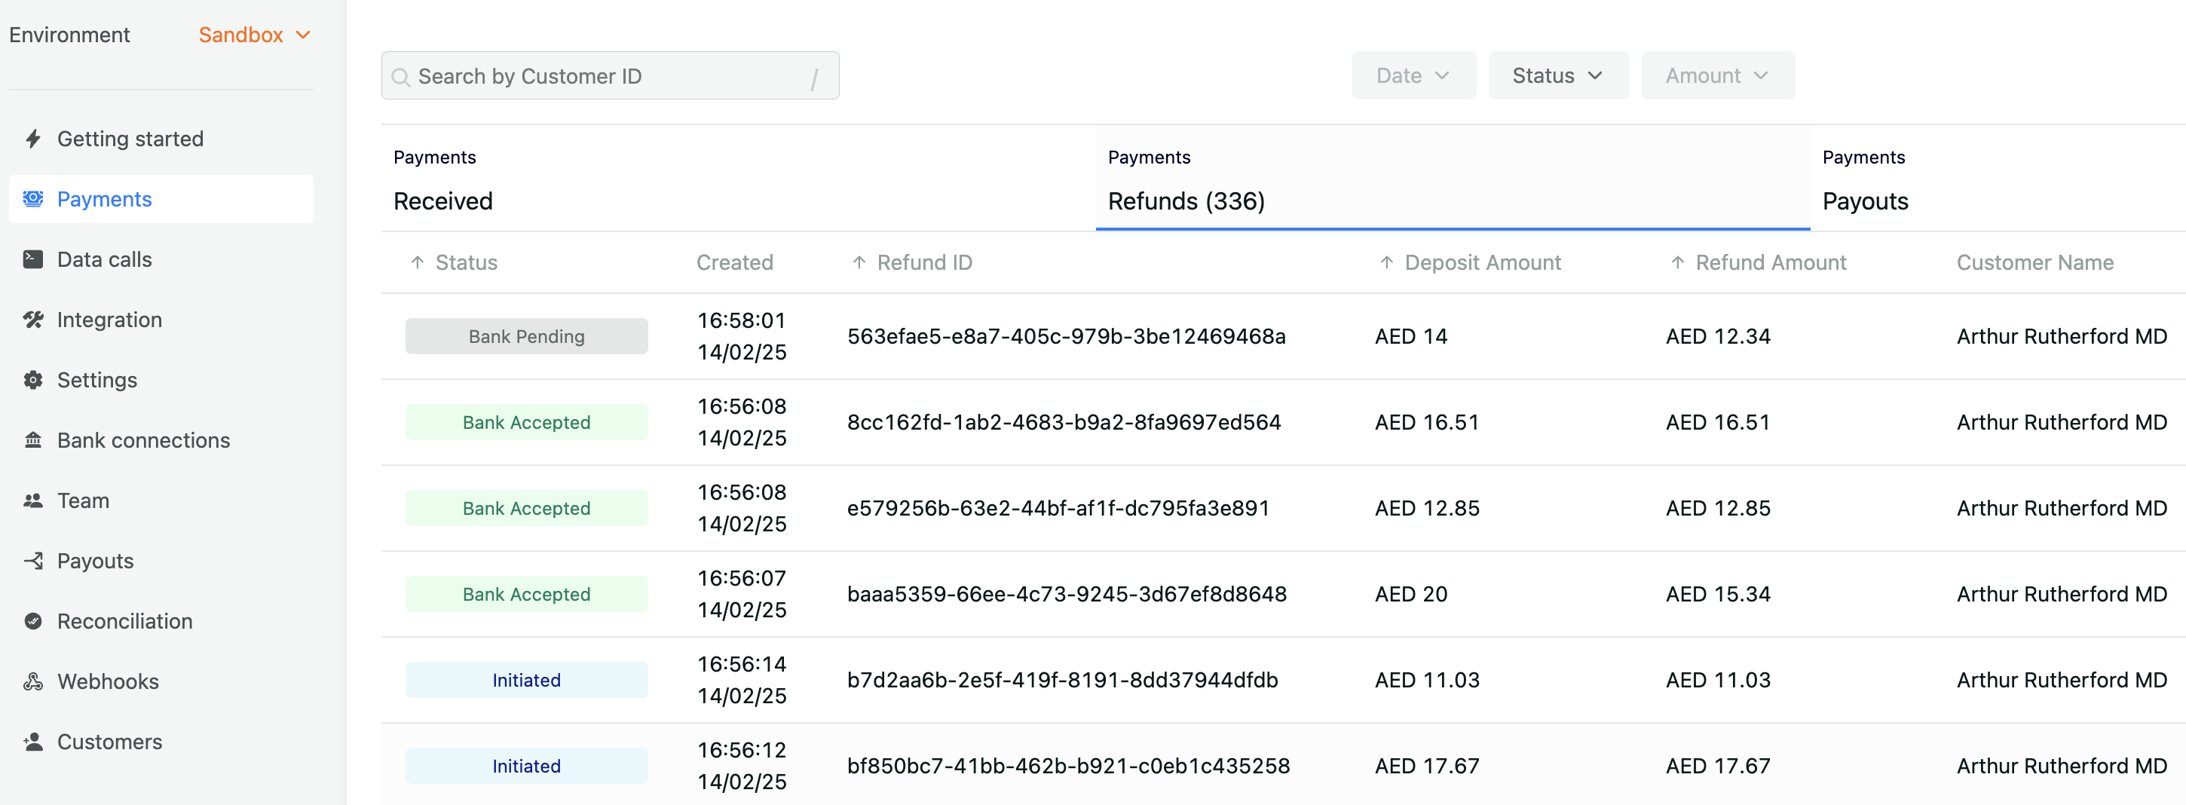2186x805 pixels.
Task: Open the Date filter dropdown
Action: tap(1414, 75)
